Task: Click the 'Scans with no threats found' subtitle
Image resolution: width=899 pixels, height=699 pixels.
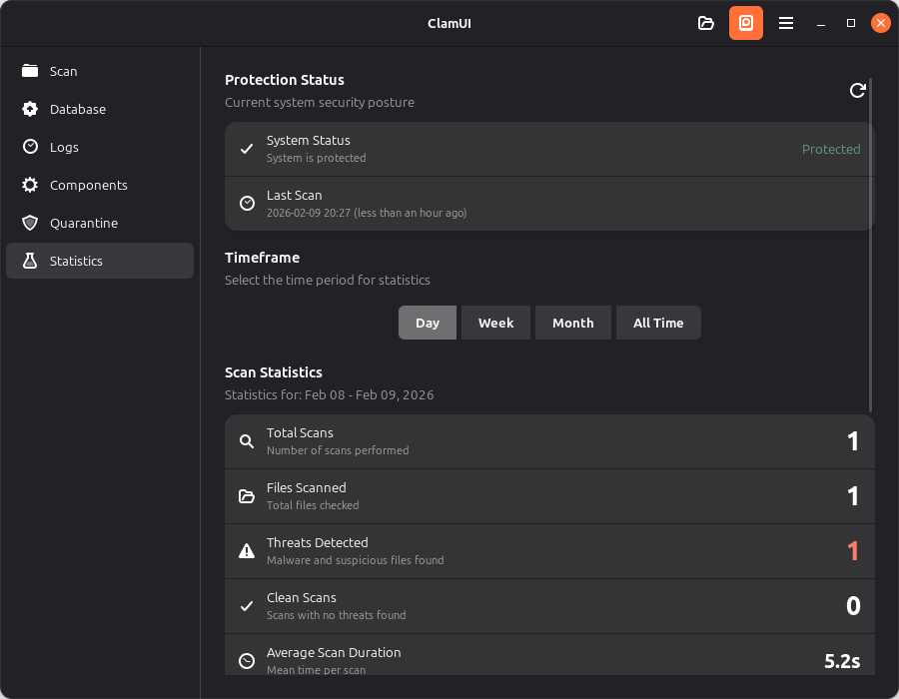Action: click(336, 615)
